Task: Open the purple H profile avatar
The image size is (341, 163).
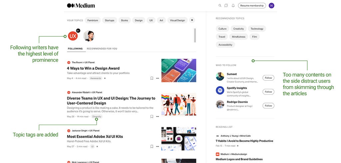Action: (x=271, y=6)
